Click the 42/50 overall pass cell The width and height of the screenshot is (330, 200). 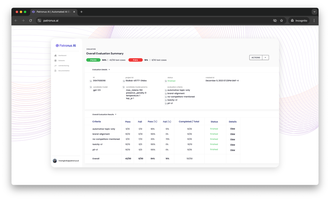click(x=128, y=159)
